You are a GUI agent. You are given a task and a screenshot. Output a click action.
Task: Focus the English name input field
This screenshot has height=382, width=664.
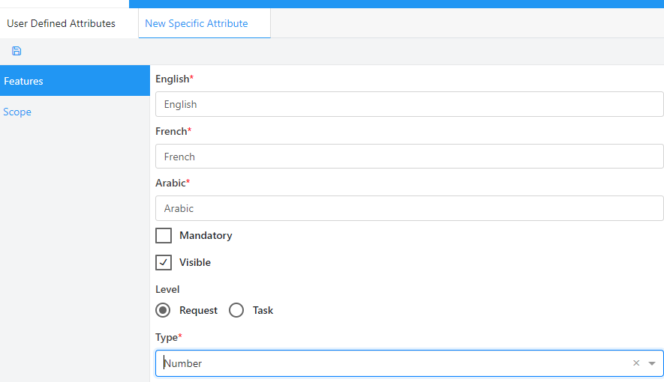[x=409, y=104]
